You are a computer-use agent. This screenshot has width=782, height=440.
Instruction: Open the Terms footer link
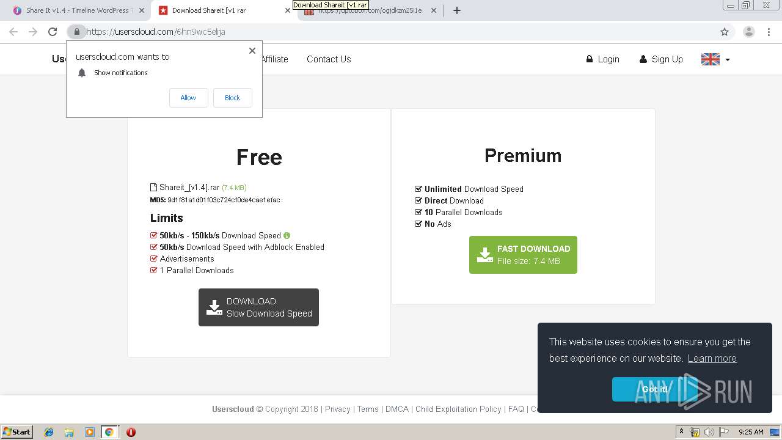tap(368, 409)
